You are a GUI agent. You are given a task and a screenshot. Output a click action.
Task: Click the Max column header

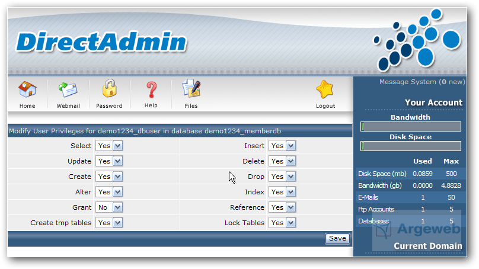click(451, 161)
